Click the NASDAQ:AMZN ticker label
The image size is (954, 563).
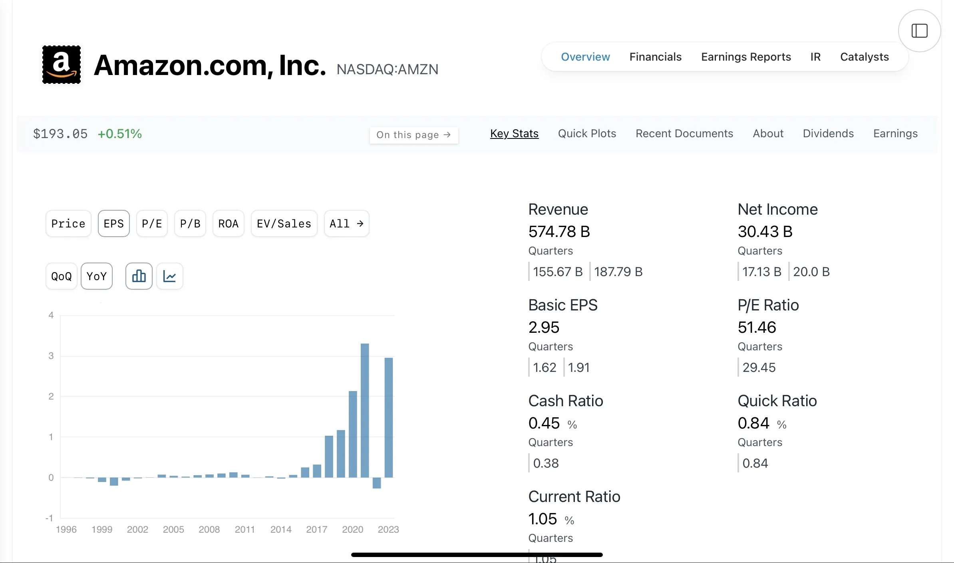point(388,69)
